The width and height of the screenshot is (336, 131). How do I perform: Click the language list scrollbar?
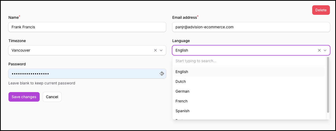(x=328, y=85)
